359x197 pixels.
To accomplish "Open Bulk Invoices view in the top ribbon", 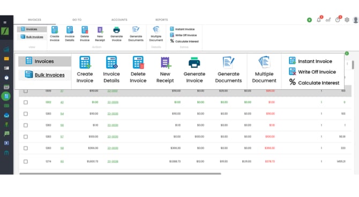I will pyautogui.click(x=32, y=37).
